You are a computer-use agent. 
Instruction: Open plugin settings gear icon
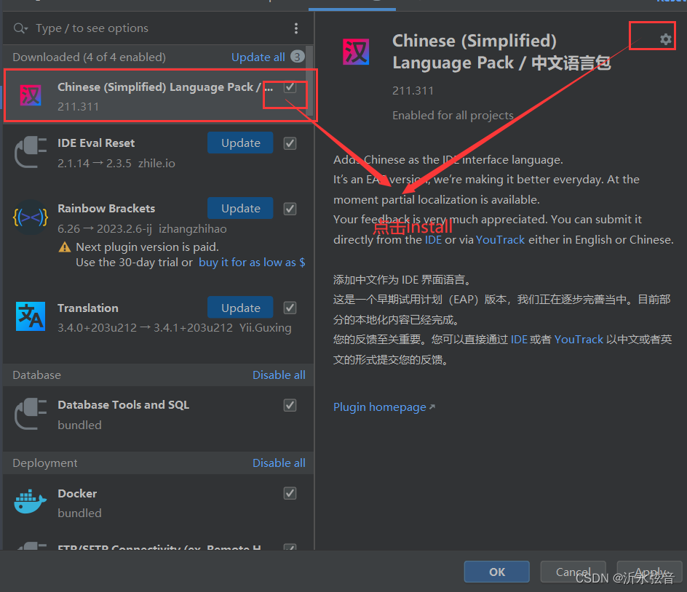tap(665, 39)
